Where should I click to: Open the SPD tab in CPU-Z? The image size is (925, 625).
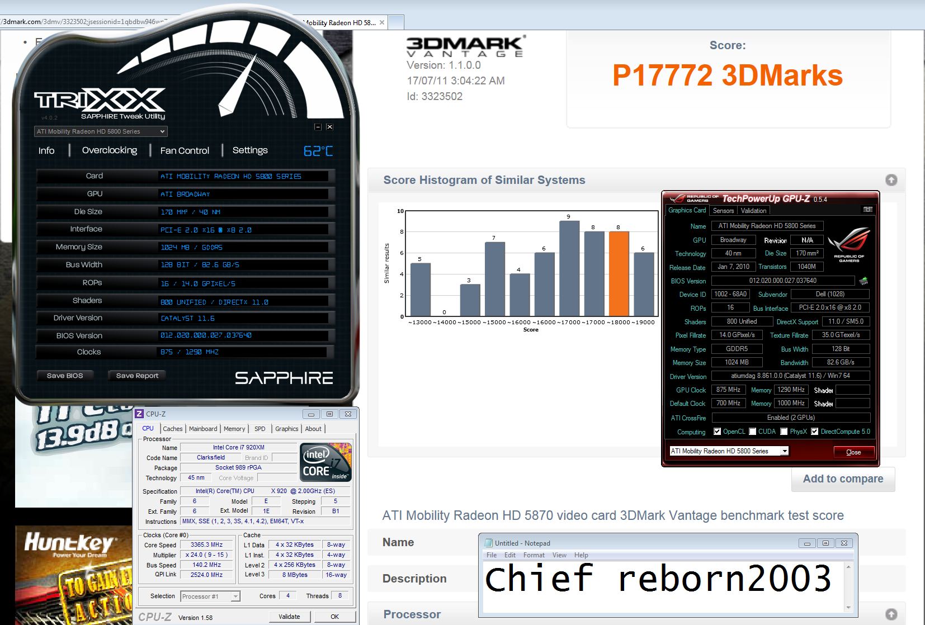pos(260,429)
